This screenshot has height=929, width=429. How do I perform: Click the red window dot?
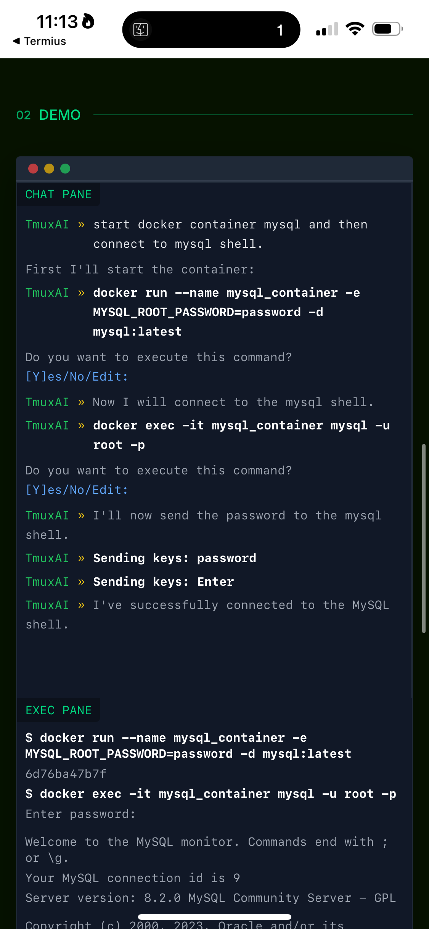coord(33,169)
